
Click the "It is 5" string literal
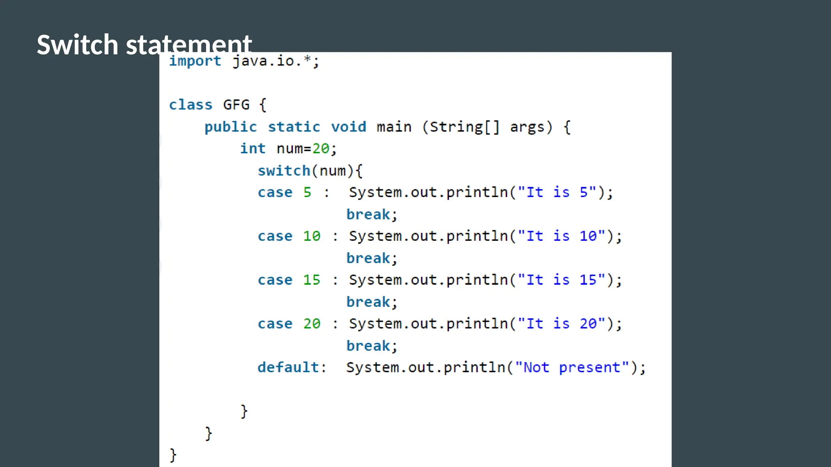[x=557, y=193]
